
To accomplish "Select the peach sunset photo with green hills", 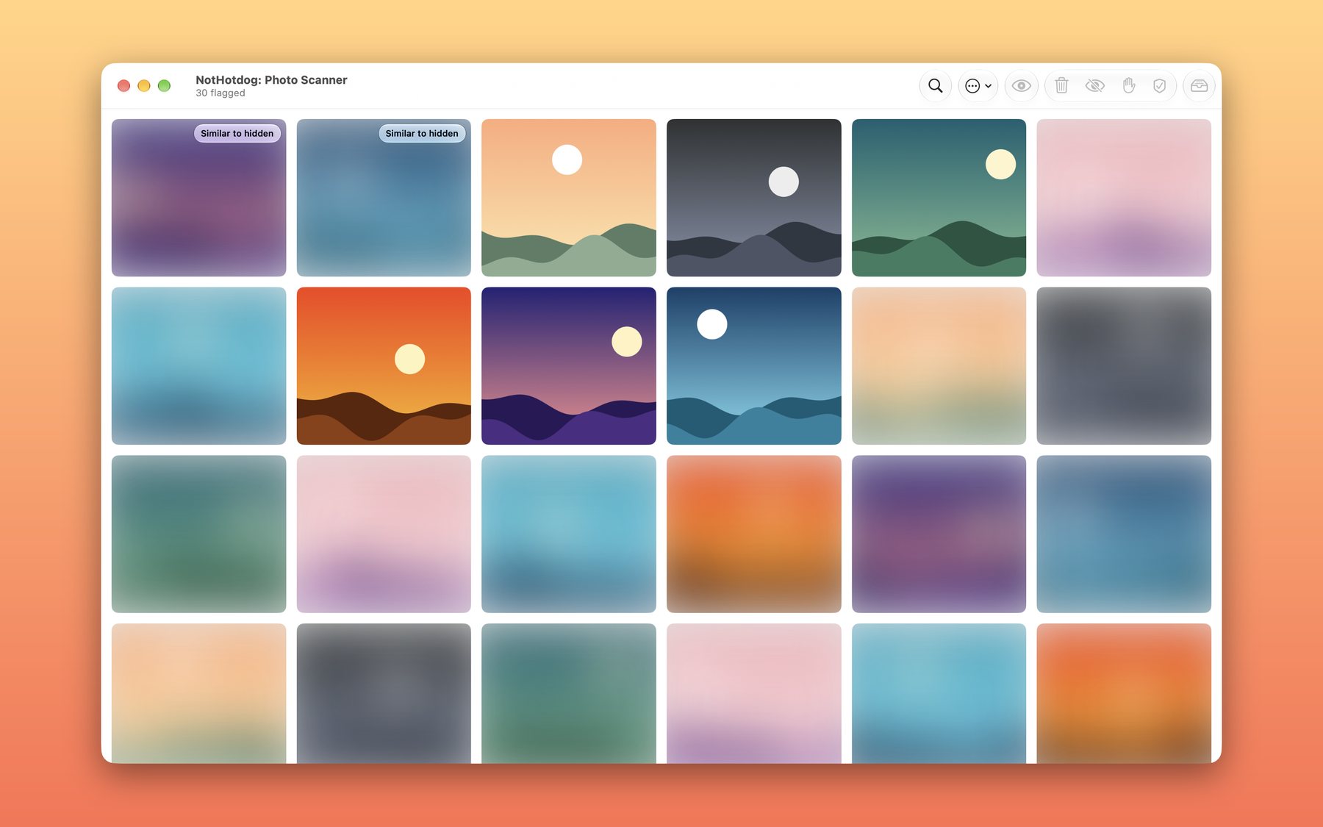I will (569, 198).
